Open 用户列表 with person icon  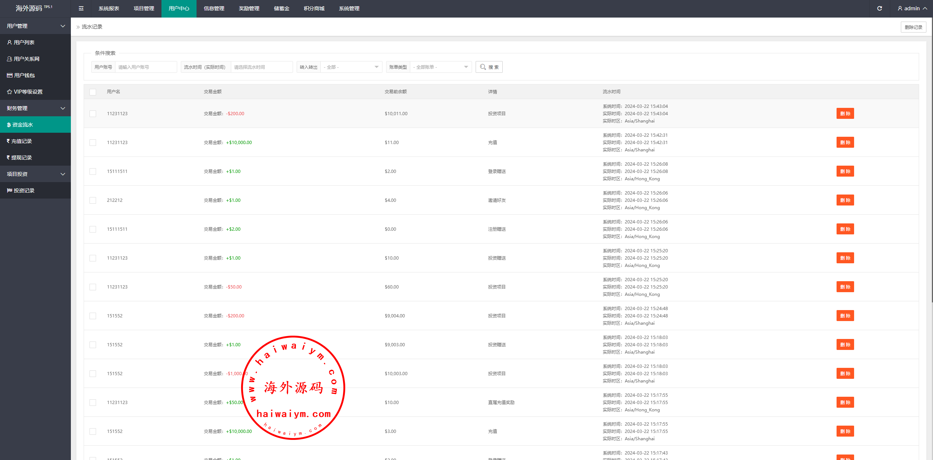click(21, 42)
